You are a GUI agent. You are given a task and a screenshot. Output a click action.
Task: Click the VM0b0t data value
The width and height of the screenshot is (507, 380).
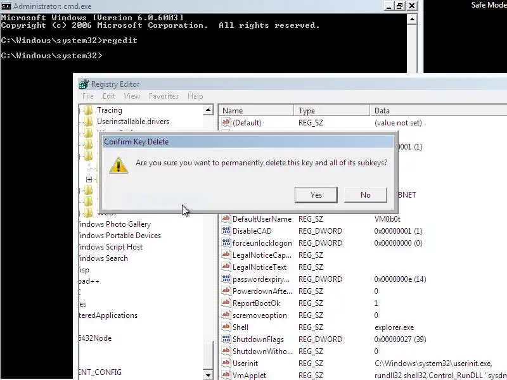coord(387,218)
